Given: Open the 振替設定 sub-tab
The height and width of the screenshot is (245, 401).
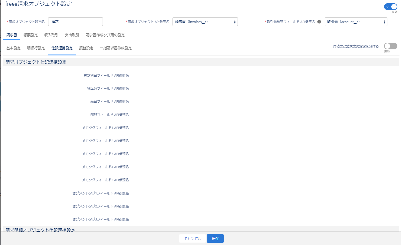Looking at the screenshot, I should 86,48.
